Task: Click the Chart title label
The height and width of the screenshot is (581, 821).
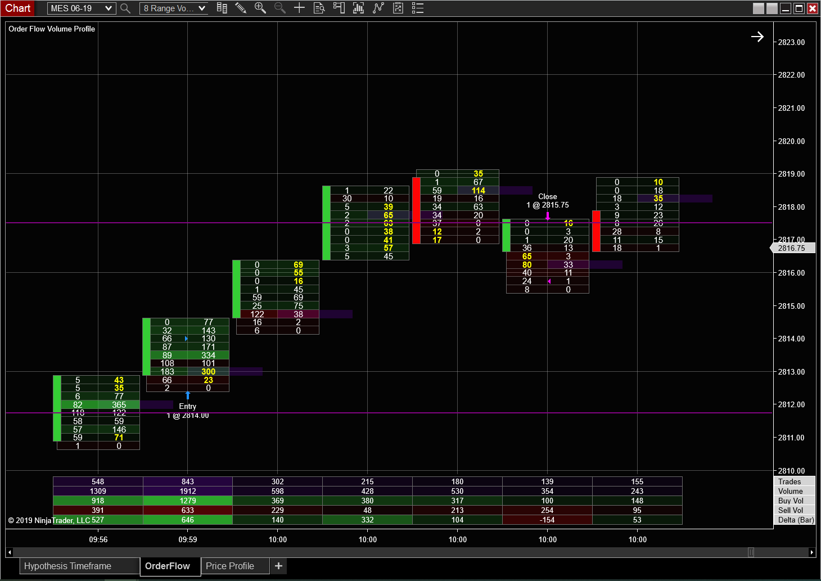Action: (x=18, y=8)
